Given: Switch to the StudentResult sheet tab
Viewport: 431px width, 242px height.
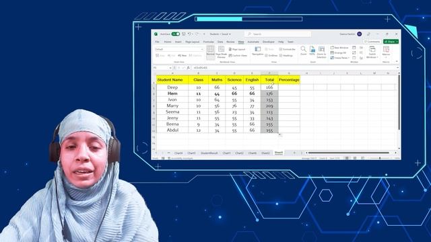Looking at the screenshot, I should (209, 153).
